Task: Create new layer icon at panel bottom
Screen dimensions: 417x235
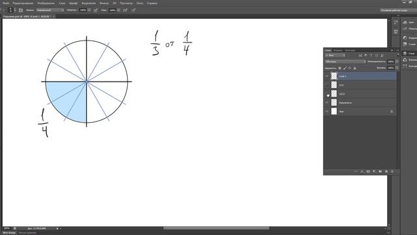Action: coord(386,172)
